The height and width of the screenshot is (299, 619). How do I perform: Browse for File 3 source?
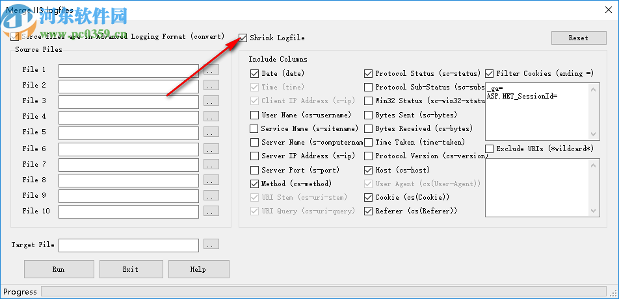(211, 101)
